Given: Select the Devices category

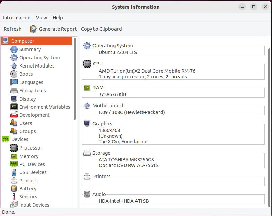Looking at the screenshot, I should 20,139.
